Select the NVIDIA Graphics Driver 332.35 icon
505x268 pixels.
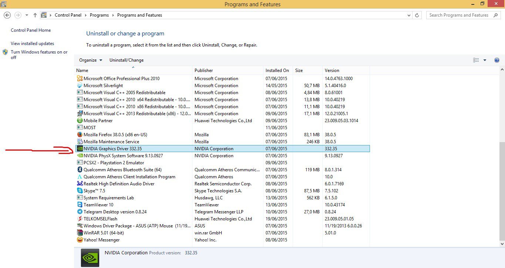[x=80, y=149]
